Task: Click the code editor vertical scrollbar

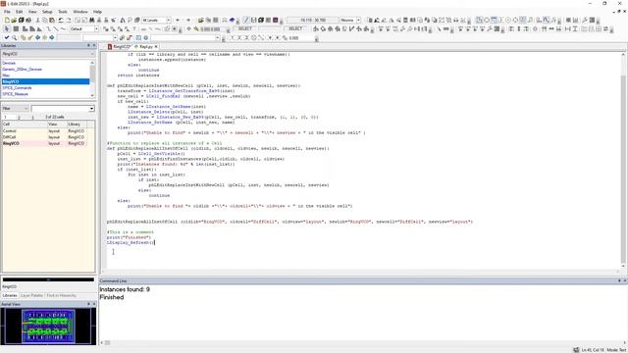Action: point(623,160)
